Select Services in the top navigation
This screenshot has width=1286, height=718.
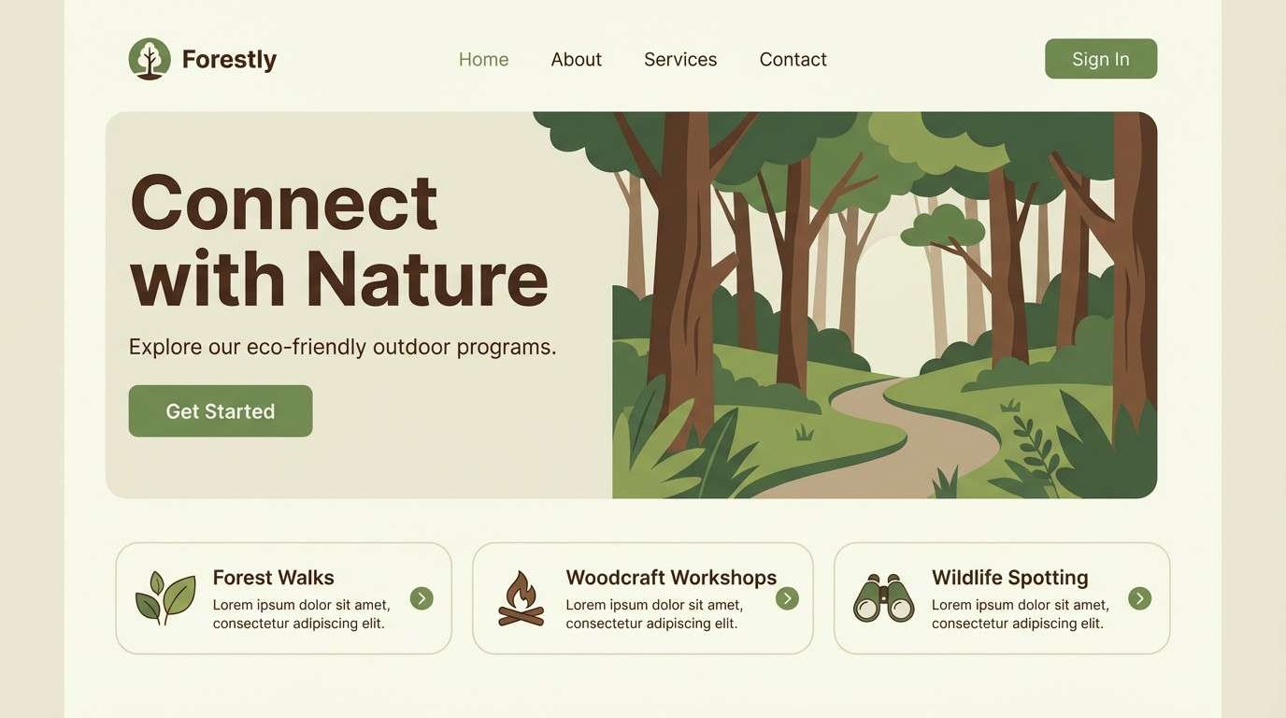click(x=680, y=59)
